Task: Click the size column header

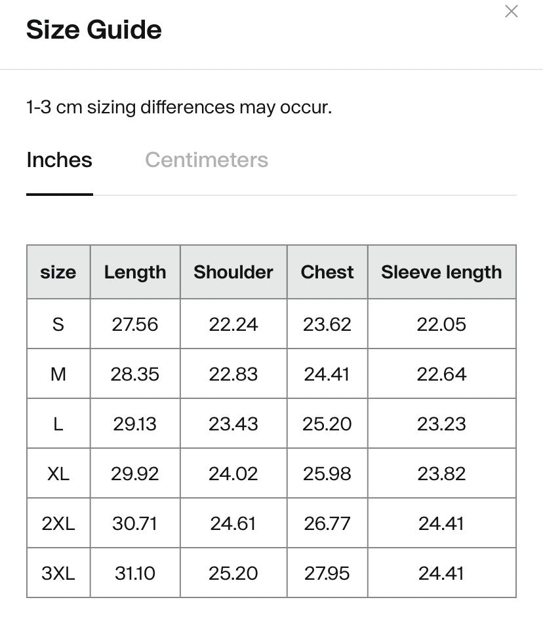Action: (58, 273)
